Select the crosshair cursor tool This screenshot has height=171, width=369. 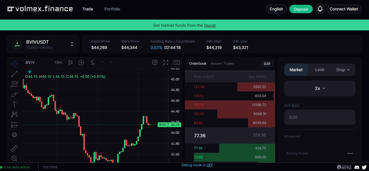point(14,64)
